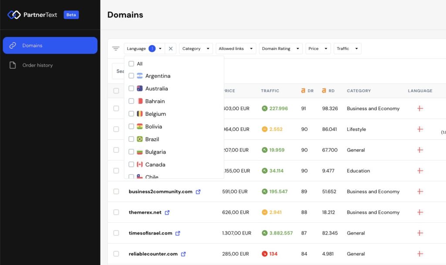Click the search input field
446x265 pixels.
point(118,71)
